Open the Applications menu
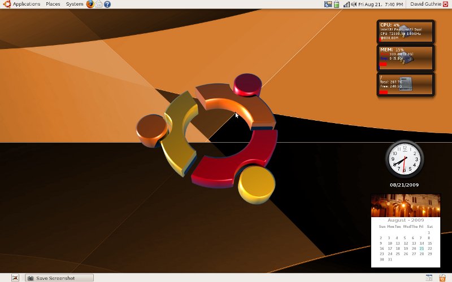The height and width of the screenshot is (282, 452). (22, 4)
